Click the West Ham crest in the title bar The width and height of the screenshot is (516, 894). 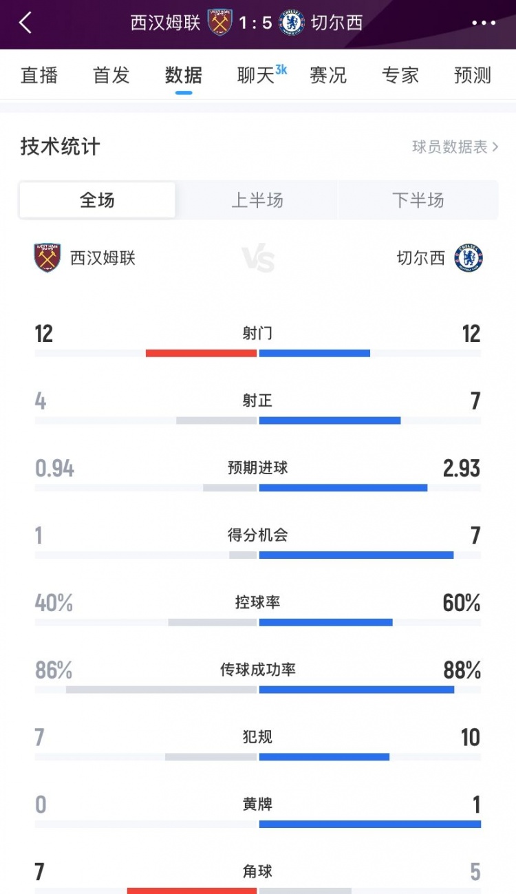pos(220,21)
